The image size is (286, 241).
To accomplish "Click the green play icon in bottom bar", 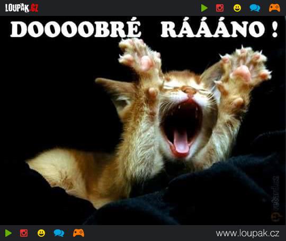I will coord(8,233).
